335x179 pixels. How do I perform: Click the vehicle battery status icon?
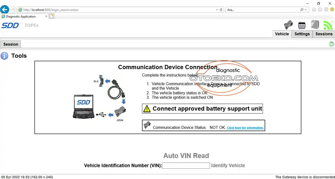pyautogui.click(x=302, y=25)
